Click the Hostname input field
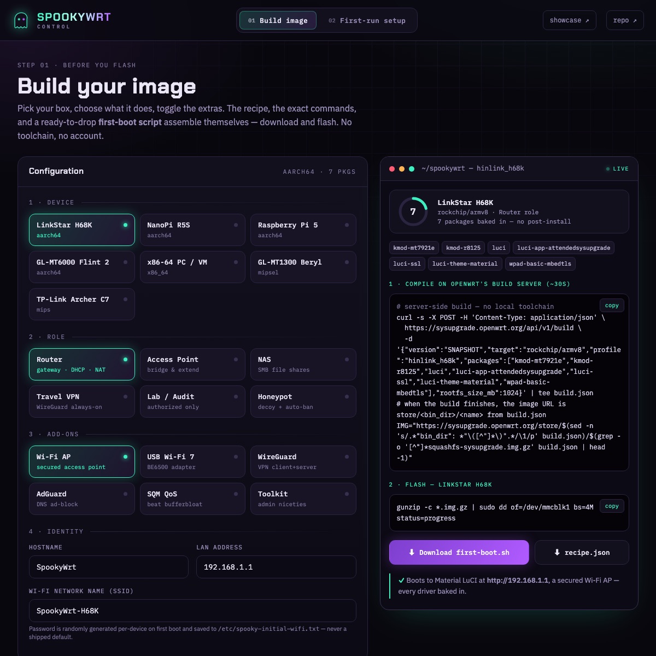Viewport: 656px width, 656px height. [109, 567]
